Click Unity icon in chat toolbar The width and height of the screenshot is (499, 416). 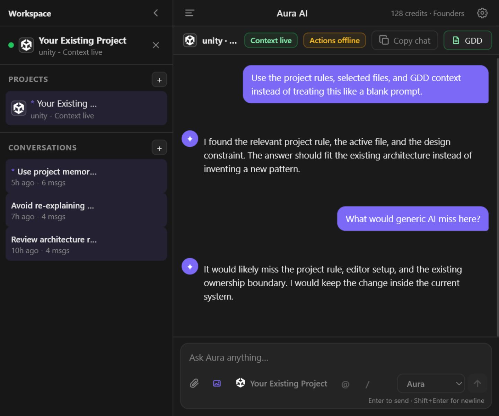click(190, 40)
